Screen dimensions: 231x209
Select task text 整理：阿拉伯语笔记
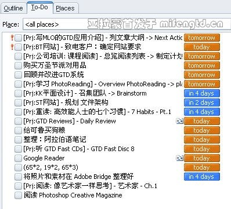coord(55,140)
